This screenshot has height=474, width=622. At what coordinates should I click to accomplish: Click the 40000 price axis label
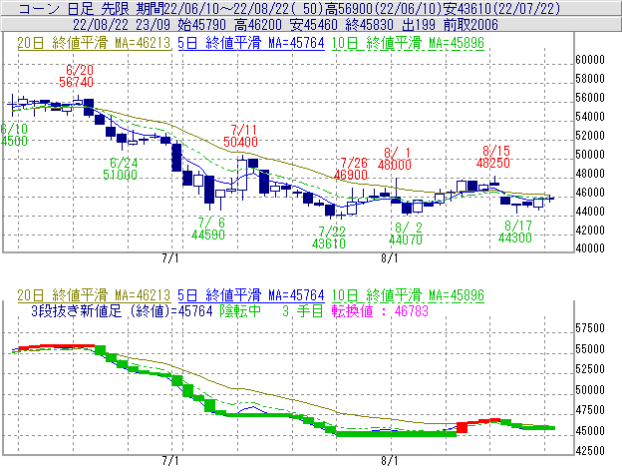tap(590, 248)
